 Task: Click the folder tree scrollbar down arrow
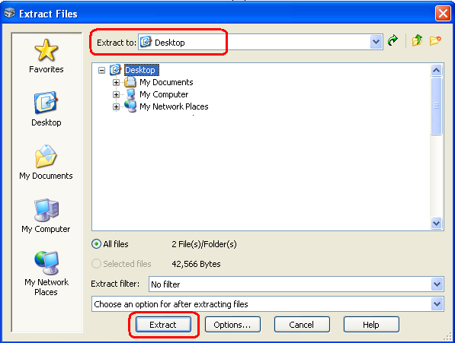437,223
